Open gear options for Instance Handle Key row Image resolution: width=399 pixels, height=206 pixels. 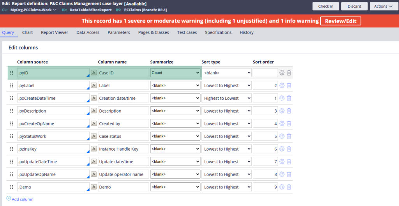point(282,149)
